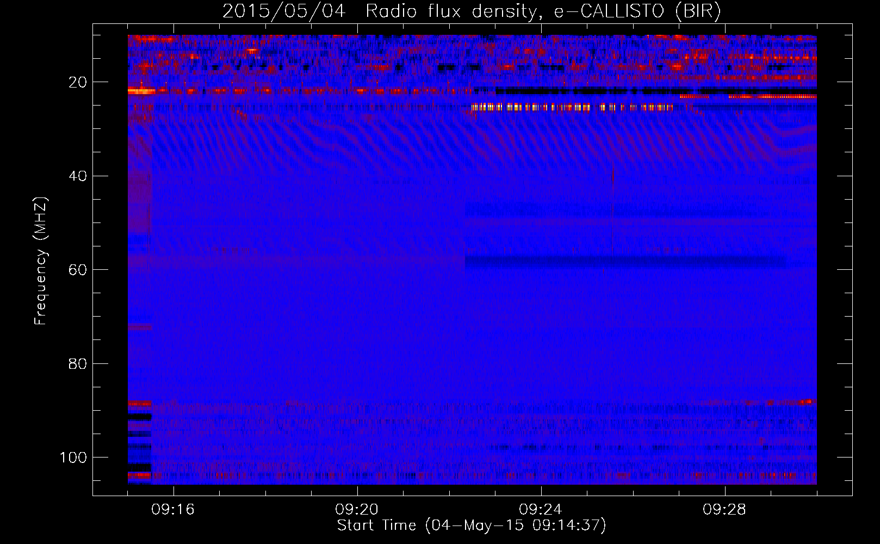This screenshot has height=544, width=880.
Task: Click the frequency tick label "100"
Action: [73, 457]
